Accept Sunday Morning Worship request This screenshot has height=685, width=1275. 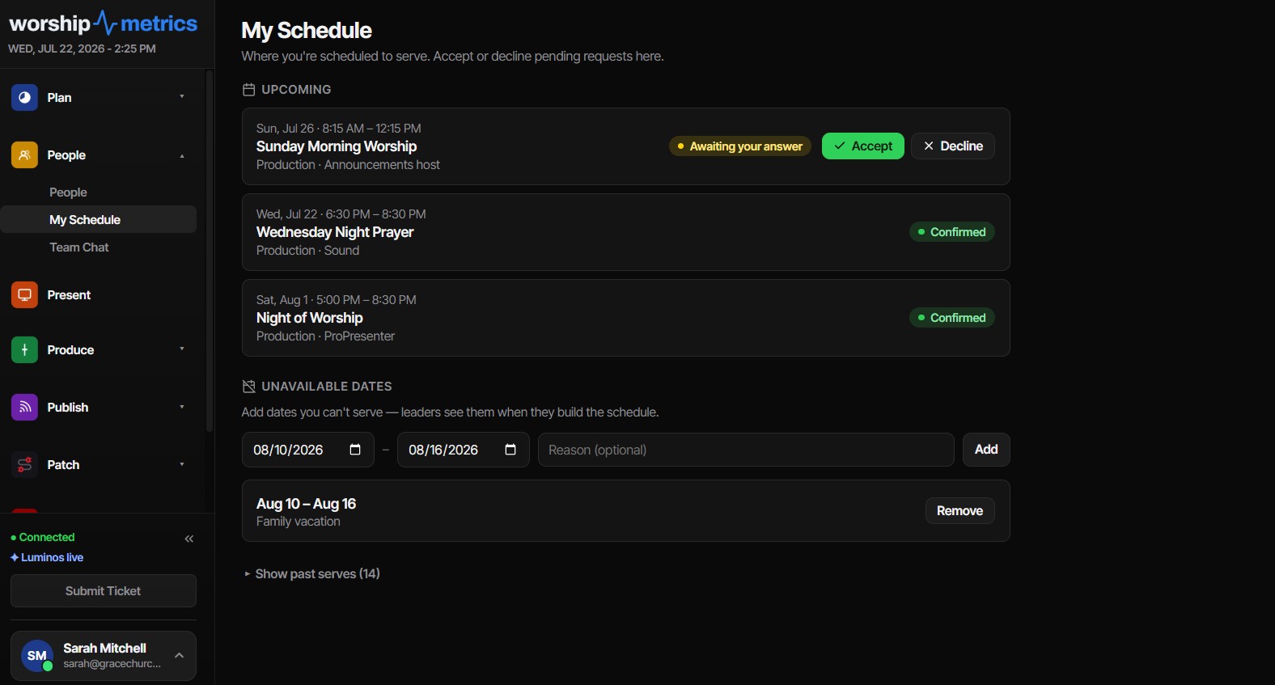pyautogui.click(x=863, y=146)
